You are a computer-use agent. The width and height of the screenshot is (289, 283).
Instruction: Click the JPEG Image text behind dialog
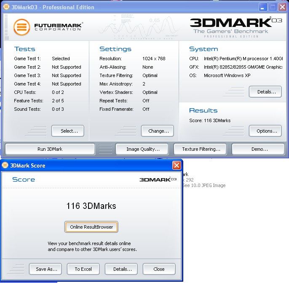(204, 185)
